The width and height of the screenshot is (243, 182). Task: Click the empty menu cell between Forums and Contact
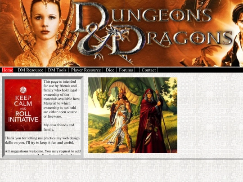137,70
